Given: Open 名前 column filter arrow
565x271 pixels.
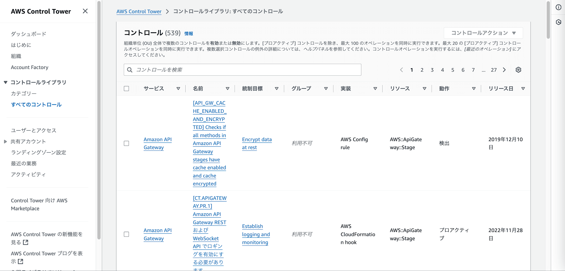Looking at the screenshot, I should (227, 88).
